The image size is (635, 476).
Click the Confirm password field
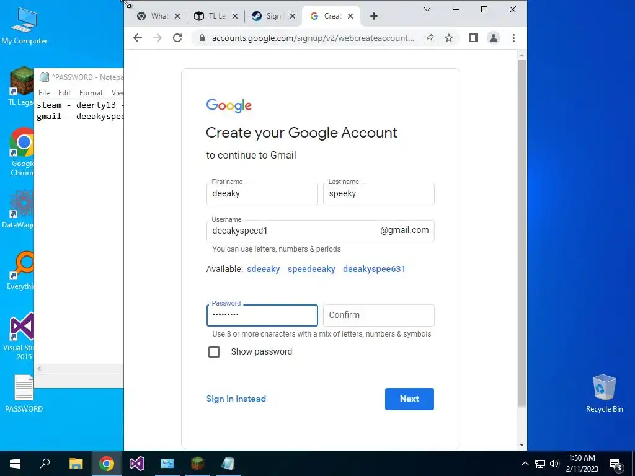(x=379, y=315)
